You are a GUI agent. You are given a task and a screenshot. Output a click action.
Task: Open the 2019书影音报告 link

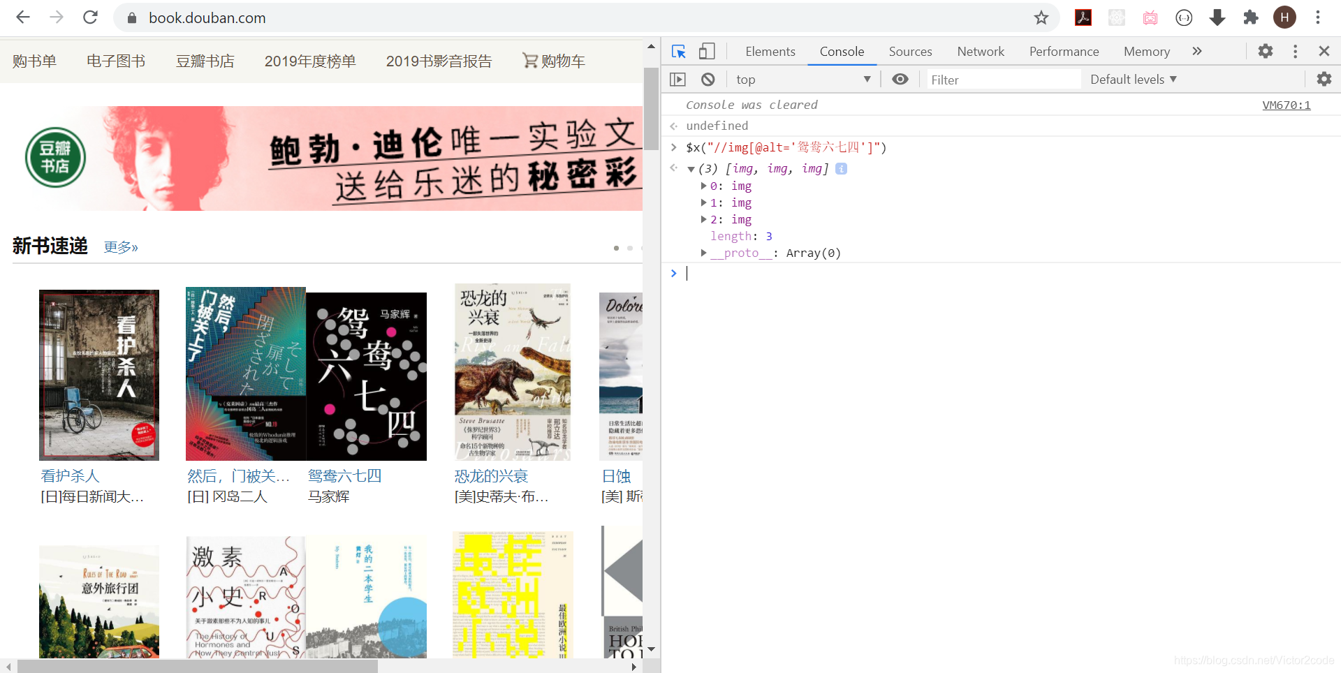(x=439, y=61)
